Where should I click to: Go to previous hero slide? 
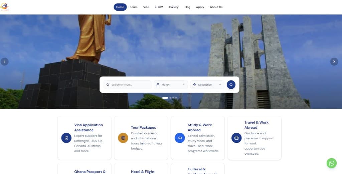[x=5, y=62]
